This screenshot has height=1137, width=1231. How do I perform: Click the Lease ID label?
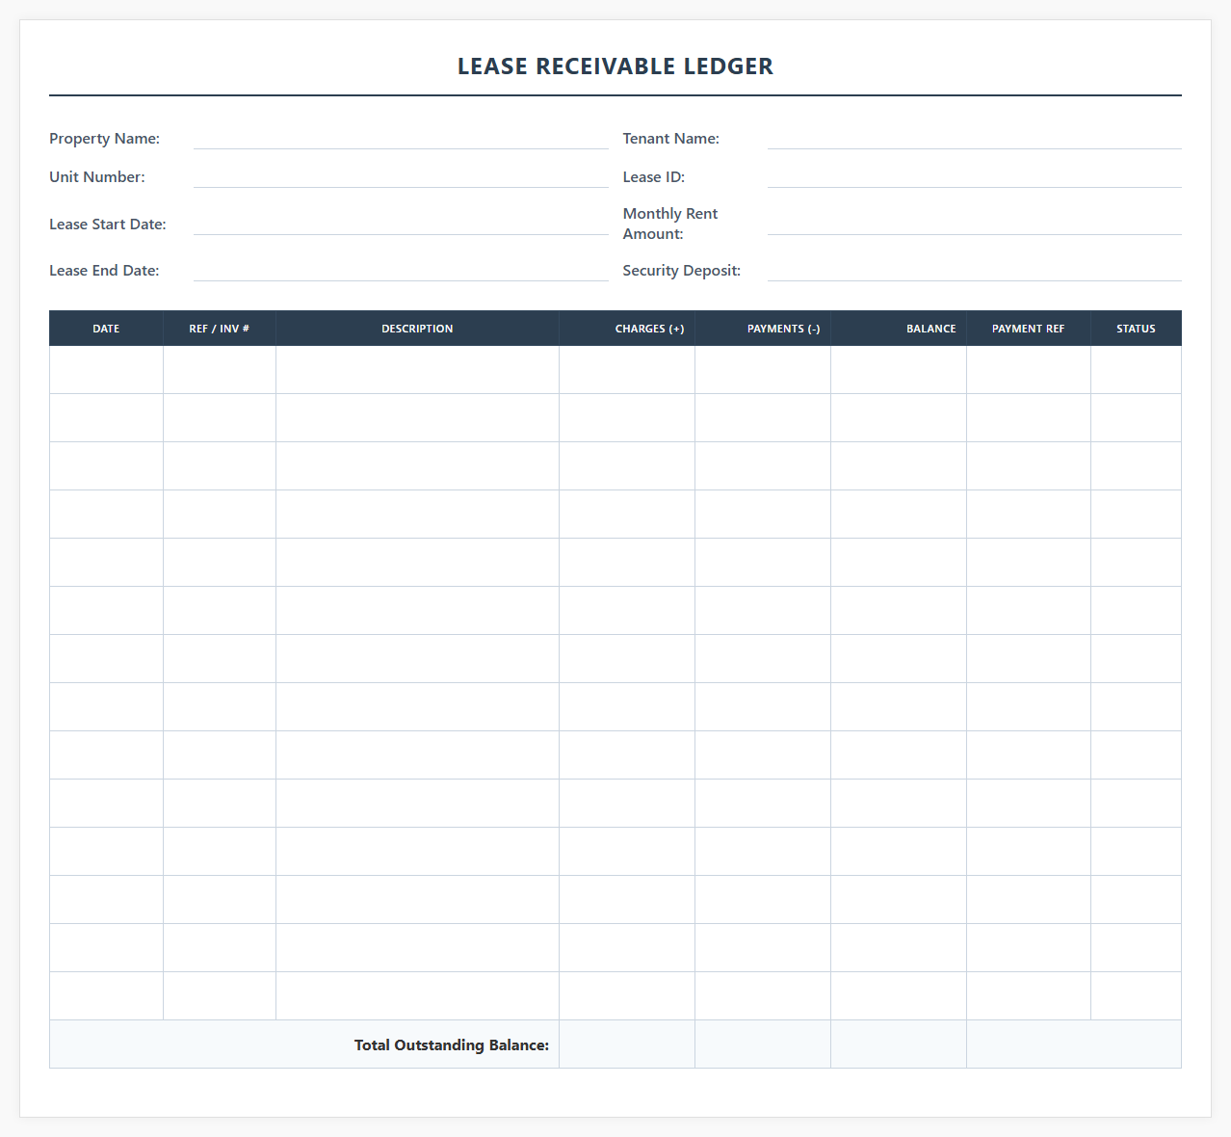[654, 177]
